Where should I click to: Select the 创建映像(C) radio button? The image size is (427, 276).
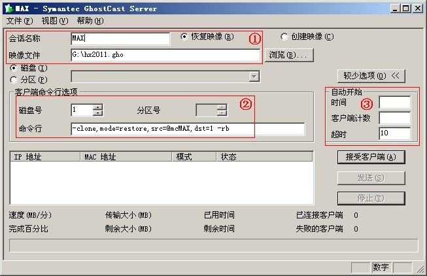[x=284, y=37]
